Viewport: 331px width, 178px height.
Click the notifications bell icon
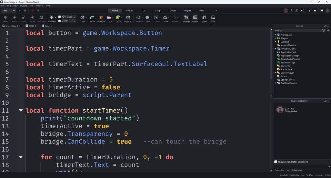point(322,11)
